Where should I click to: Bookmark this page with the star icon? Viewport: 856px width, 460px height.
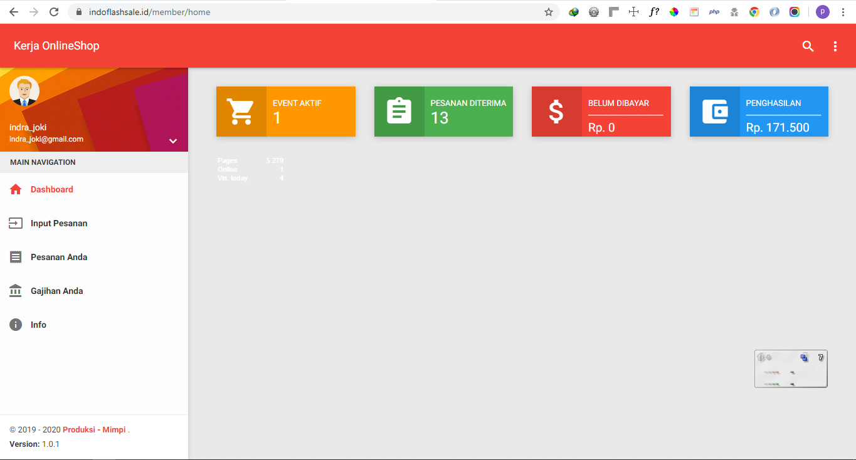[x=548, y=12]
